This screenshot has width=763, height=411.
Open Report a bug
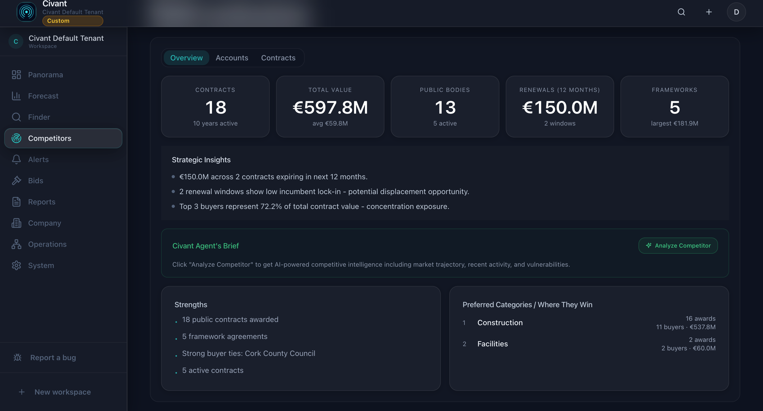(x=53, y=358)
